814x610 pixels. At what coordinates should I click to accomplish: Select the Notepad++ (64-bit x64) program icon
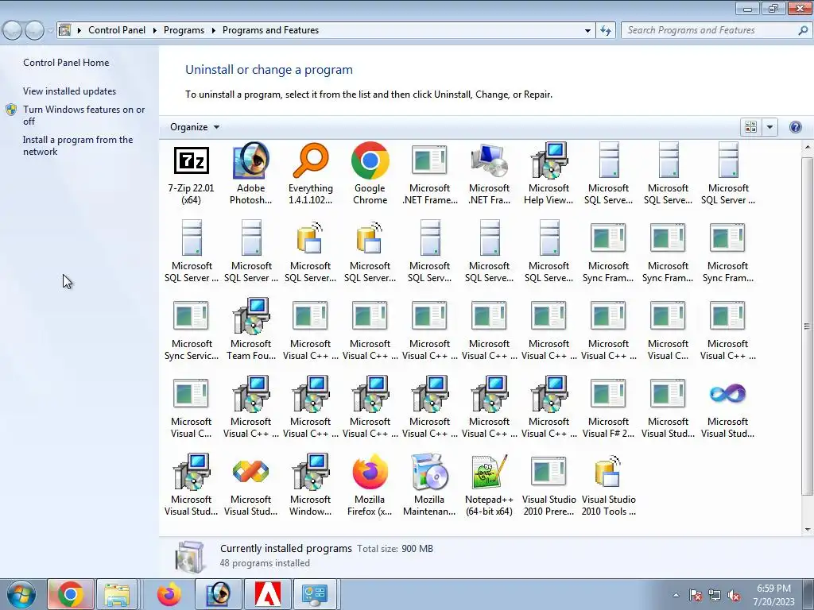[489, 485]
